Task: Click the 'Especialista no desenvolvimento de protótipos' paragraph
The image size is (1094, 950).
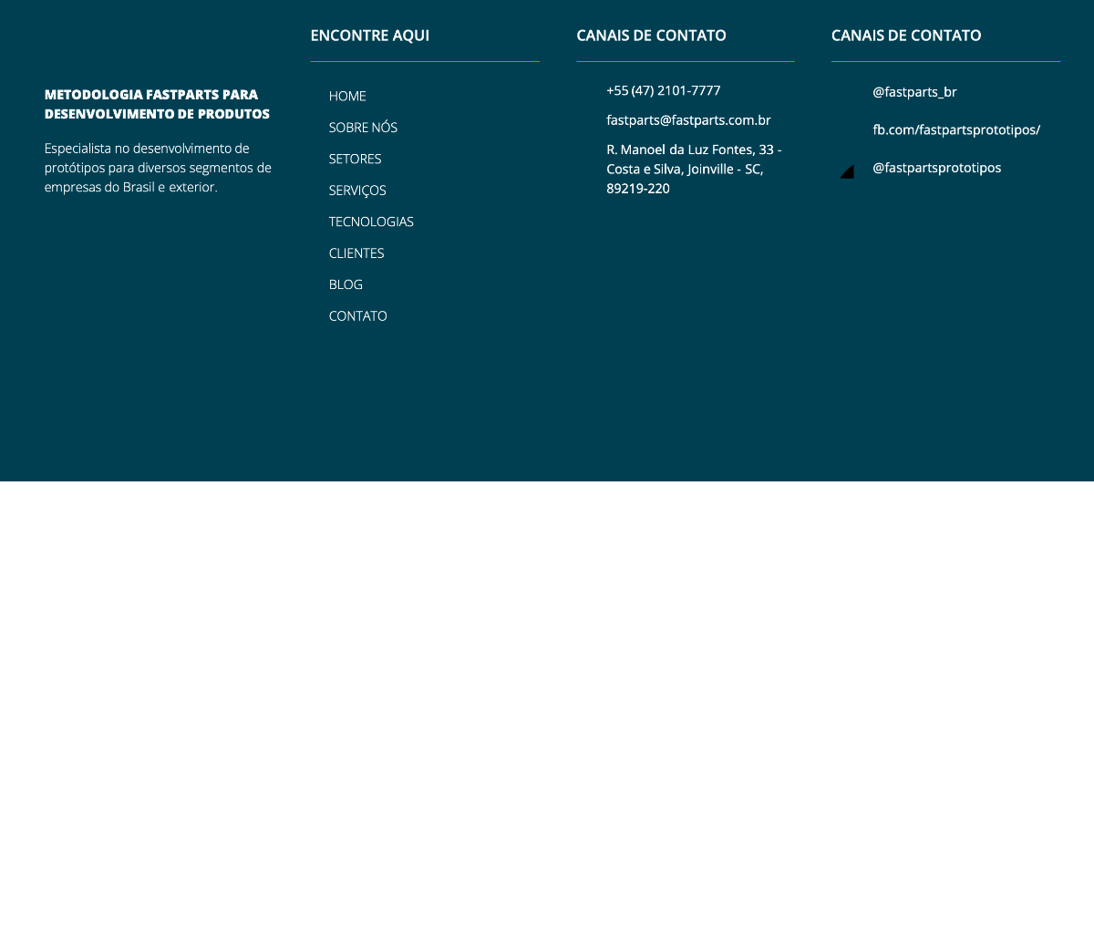Action: [x=158, y=168]
